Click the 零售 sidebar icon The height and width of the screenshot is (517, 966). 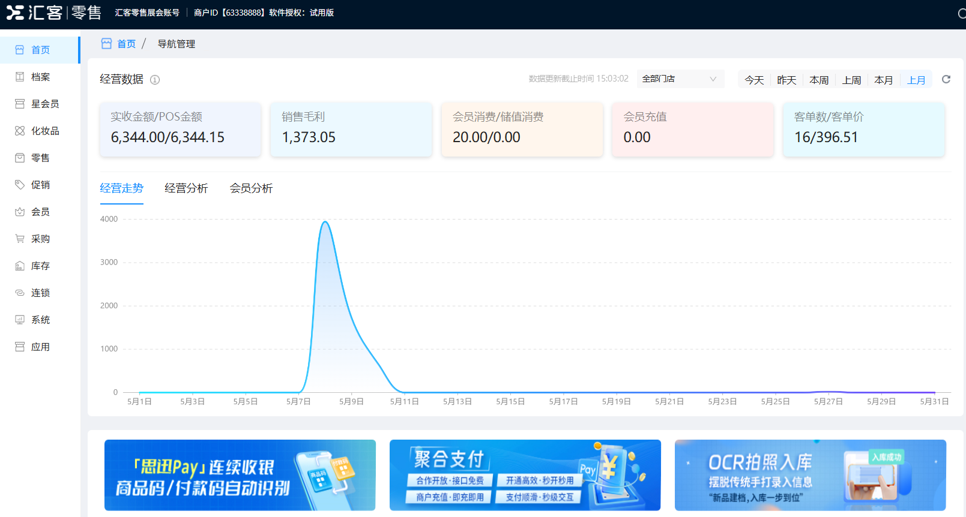20,158
